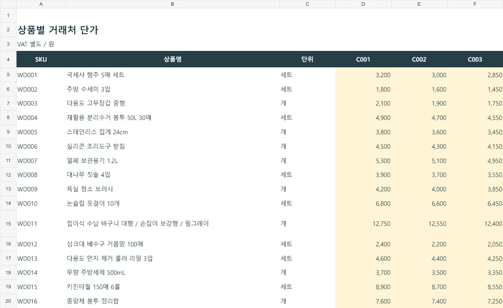Viewport: 503px width, 308px height.
Task: Select column F header
Action: point(475,4)
